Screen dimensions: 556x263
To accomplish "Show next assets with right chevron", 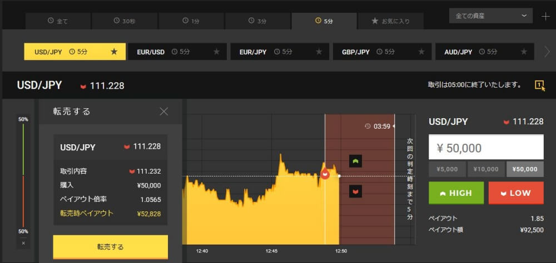I will tap(547, 52).
